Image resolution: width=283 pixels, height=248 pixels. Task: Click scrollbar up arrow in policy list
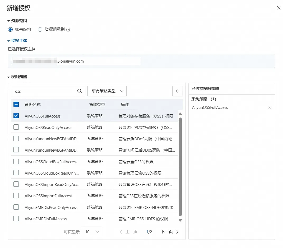[180, 114]
